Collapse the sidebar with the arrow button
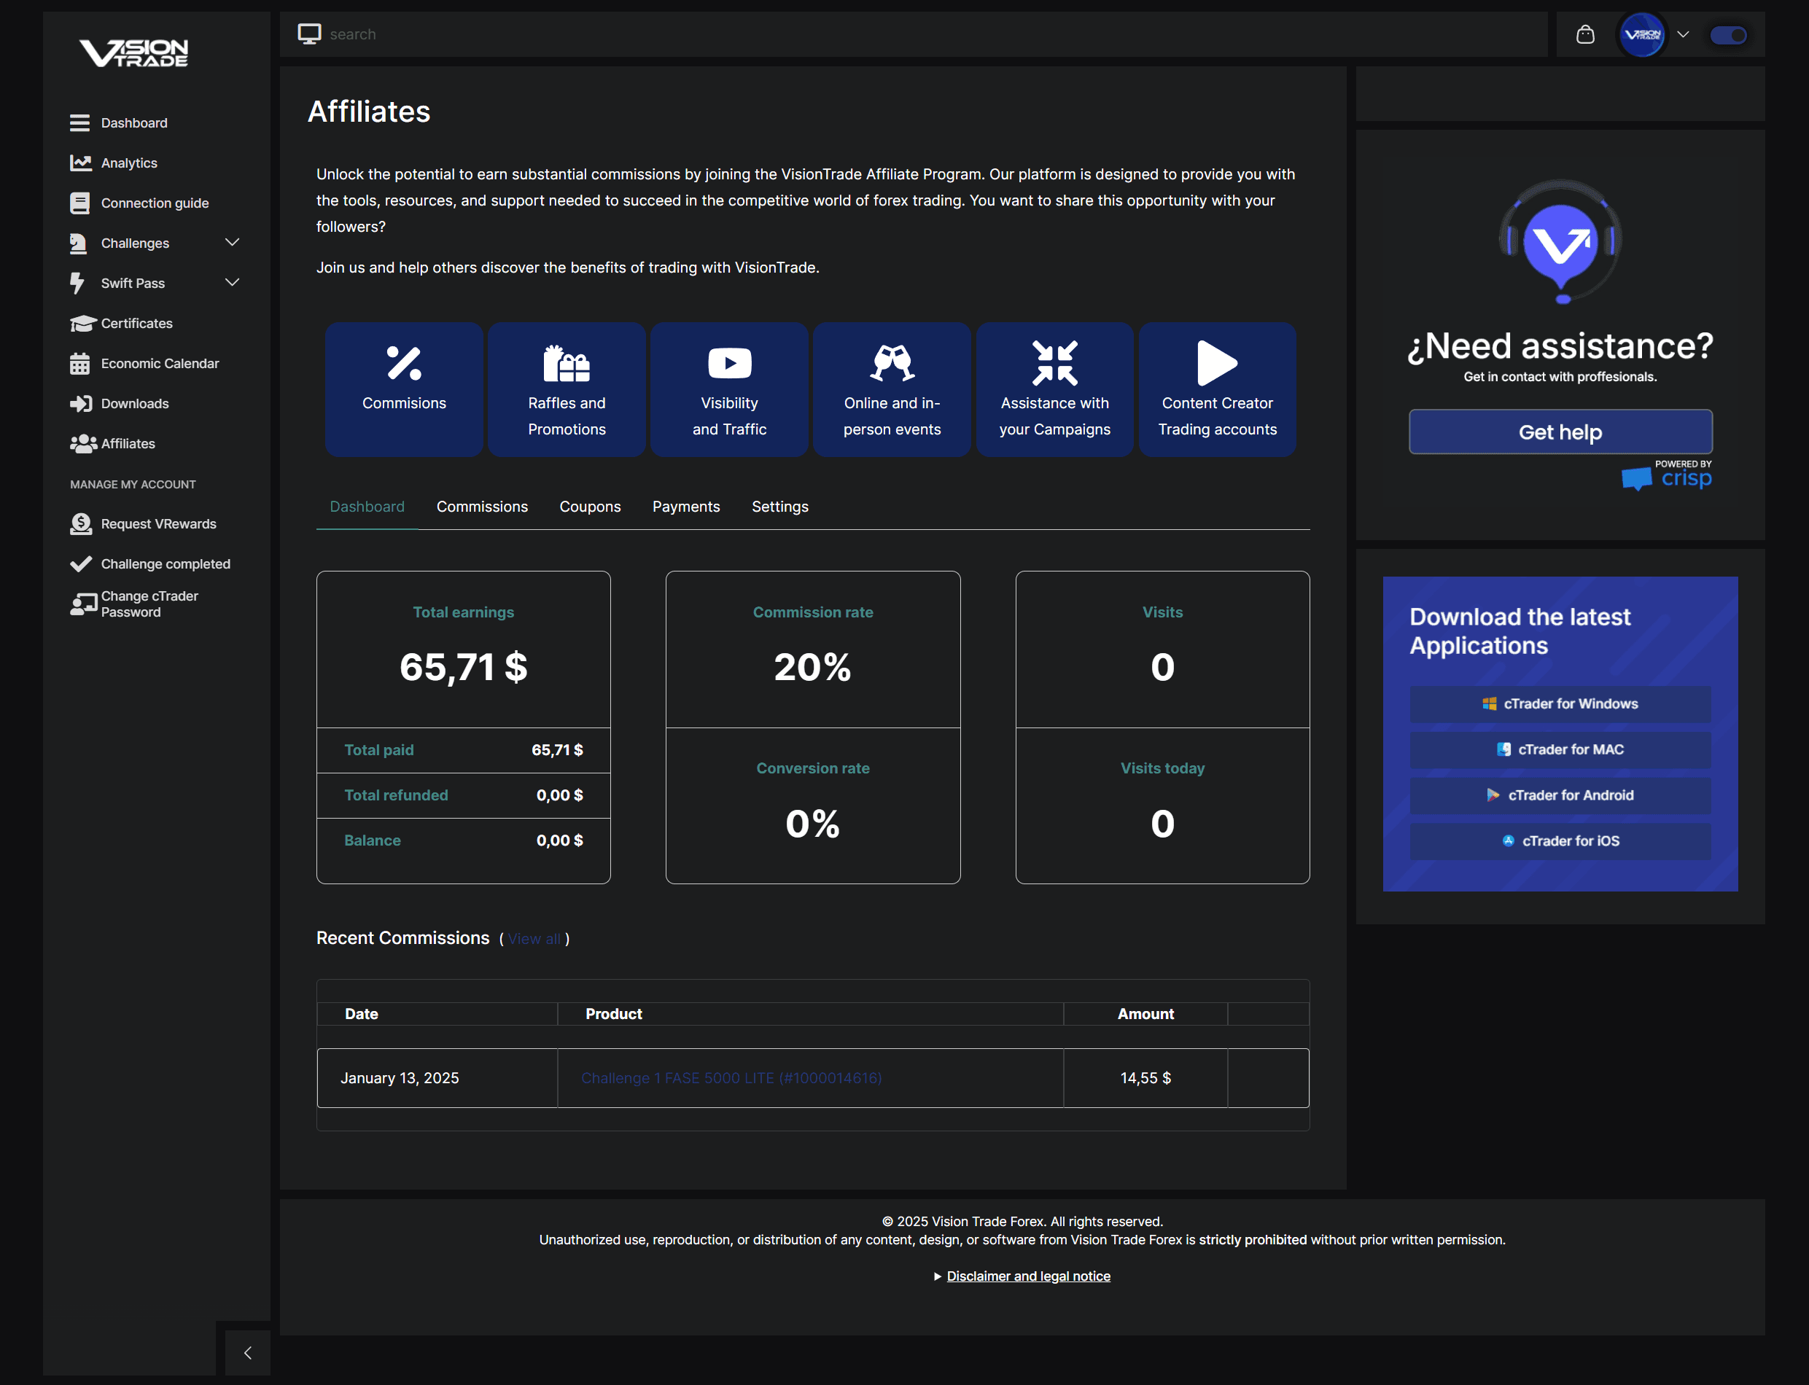The width and height of the screenshot is (1809, 1385). [247, 1353]
